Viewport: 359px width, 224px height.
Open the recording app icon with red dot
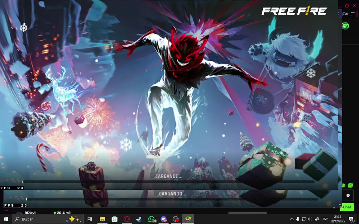176,219
